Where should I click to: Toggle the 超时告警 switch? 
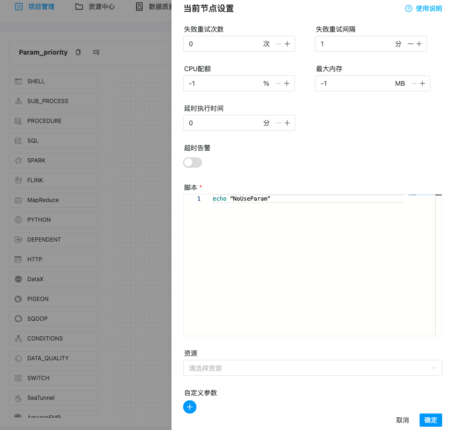point(193,162)
